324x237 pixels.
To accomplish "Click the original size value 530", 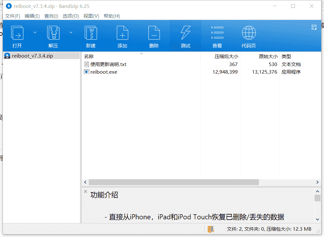I will pyautogui.click(x=273, y=64).
